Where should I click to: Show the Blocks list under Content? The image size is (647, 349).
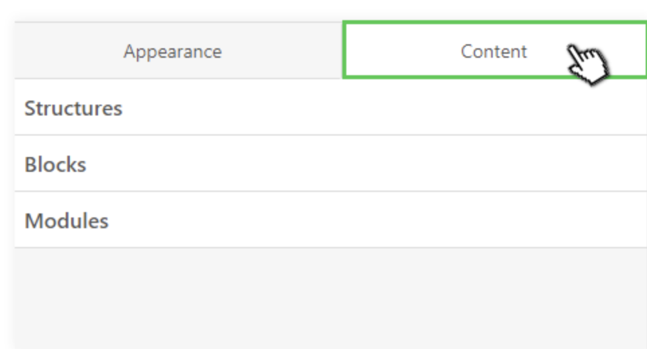pos(331,163)
